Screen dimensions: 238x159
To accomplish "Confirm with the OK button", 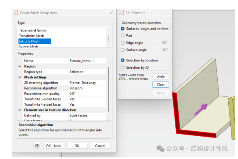I will click(x=77, y=146).
